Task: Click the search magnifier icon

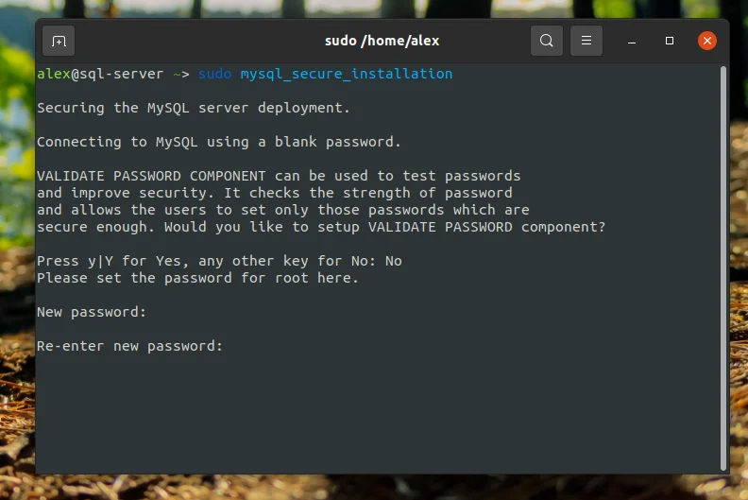Action: click(x=547, y=41)
